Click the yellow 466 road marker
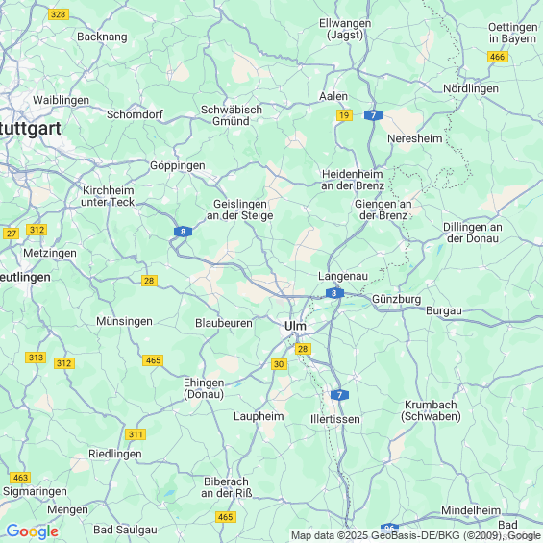The height and width of the screenshot is (543, 543). coord(498,57)
